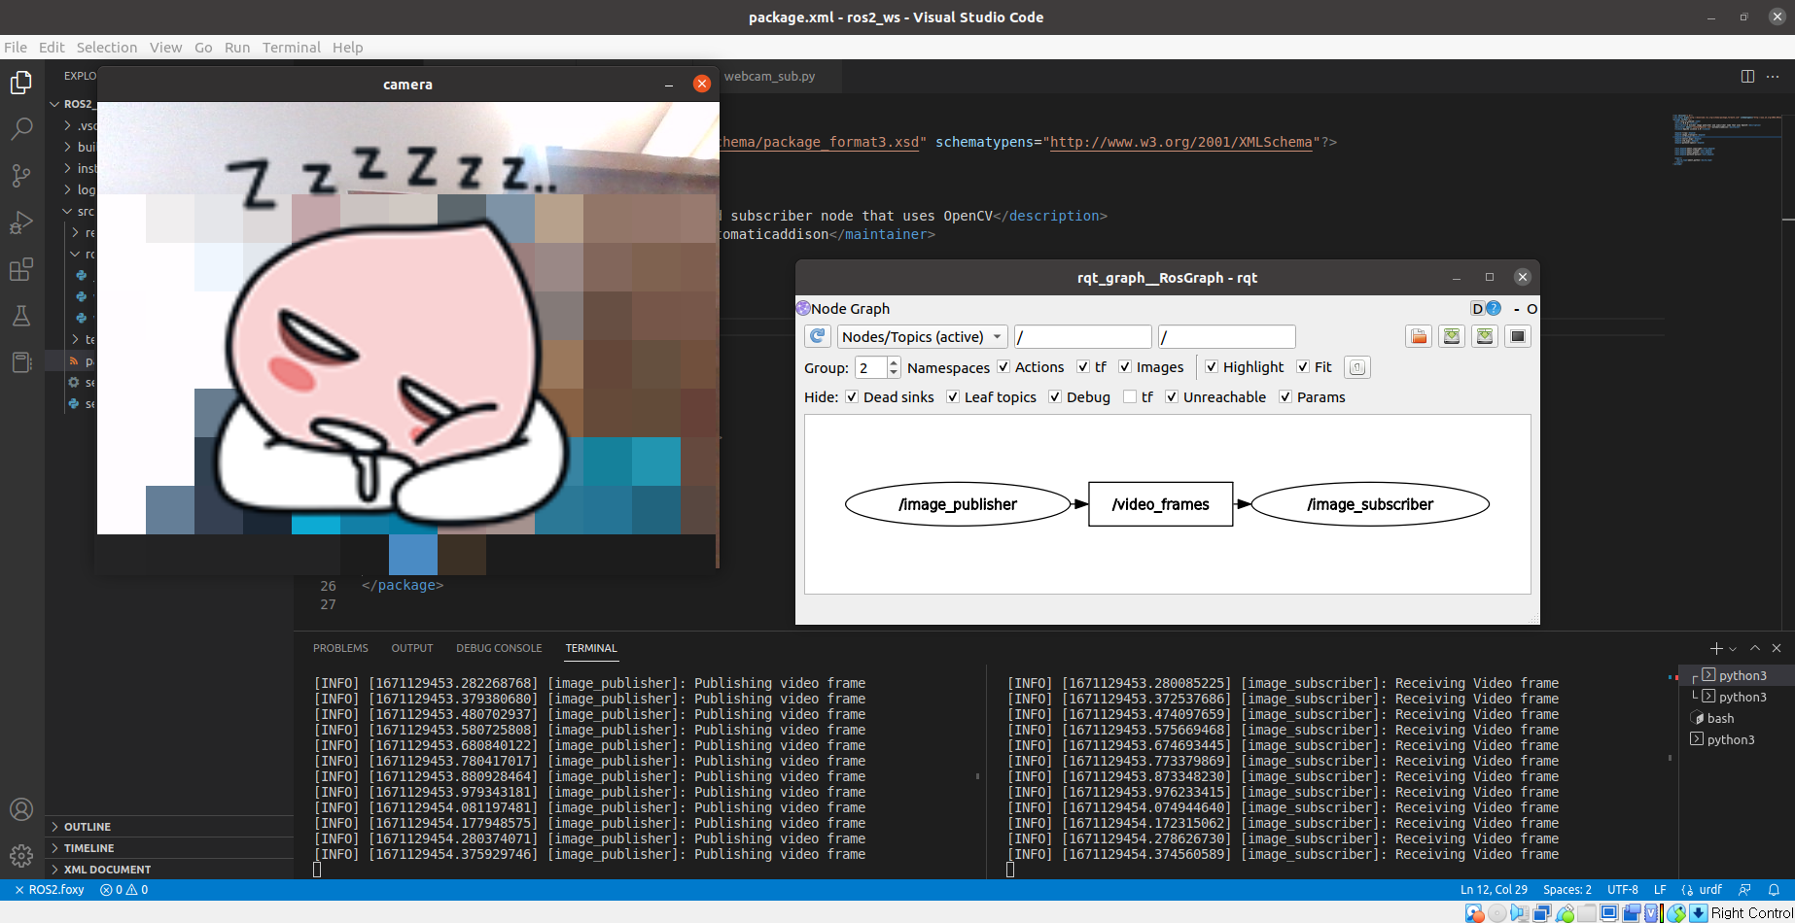Add a new terminal with plus icon
This screenshot has height=923, width=1795.
[1716, 648]
